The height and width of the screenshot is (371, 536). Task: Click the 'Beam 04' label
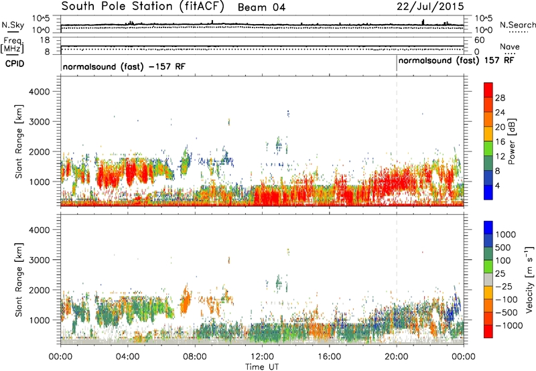tap(261, 7)
